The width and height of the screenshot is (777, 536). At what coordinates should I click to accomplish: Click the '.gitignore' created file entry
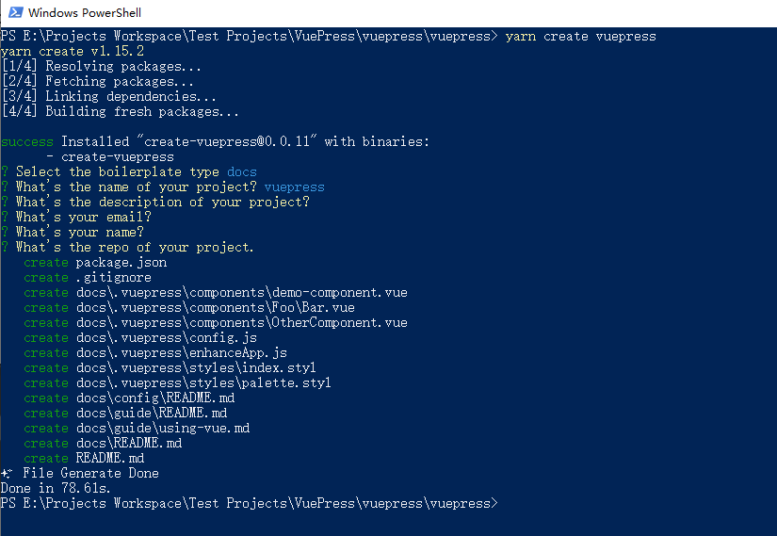tap(113, 278)
